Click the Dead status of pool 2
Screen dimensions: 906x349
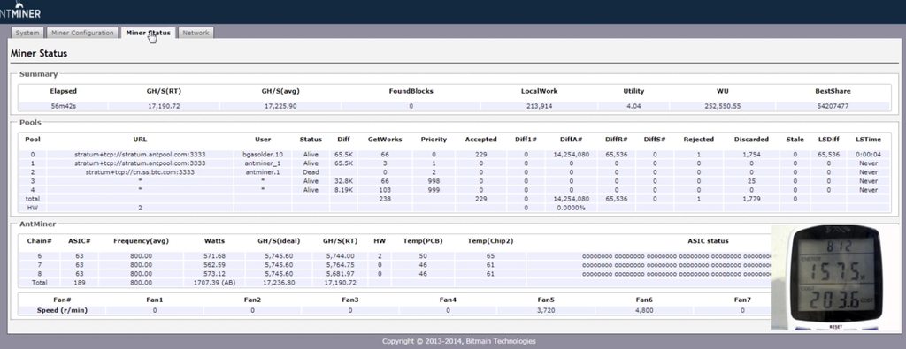coord(311,172)
